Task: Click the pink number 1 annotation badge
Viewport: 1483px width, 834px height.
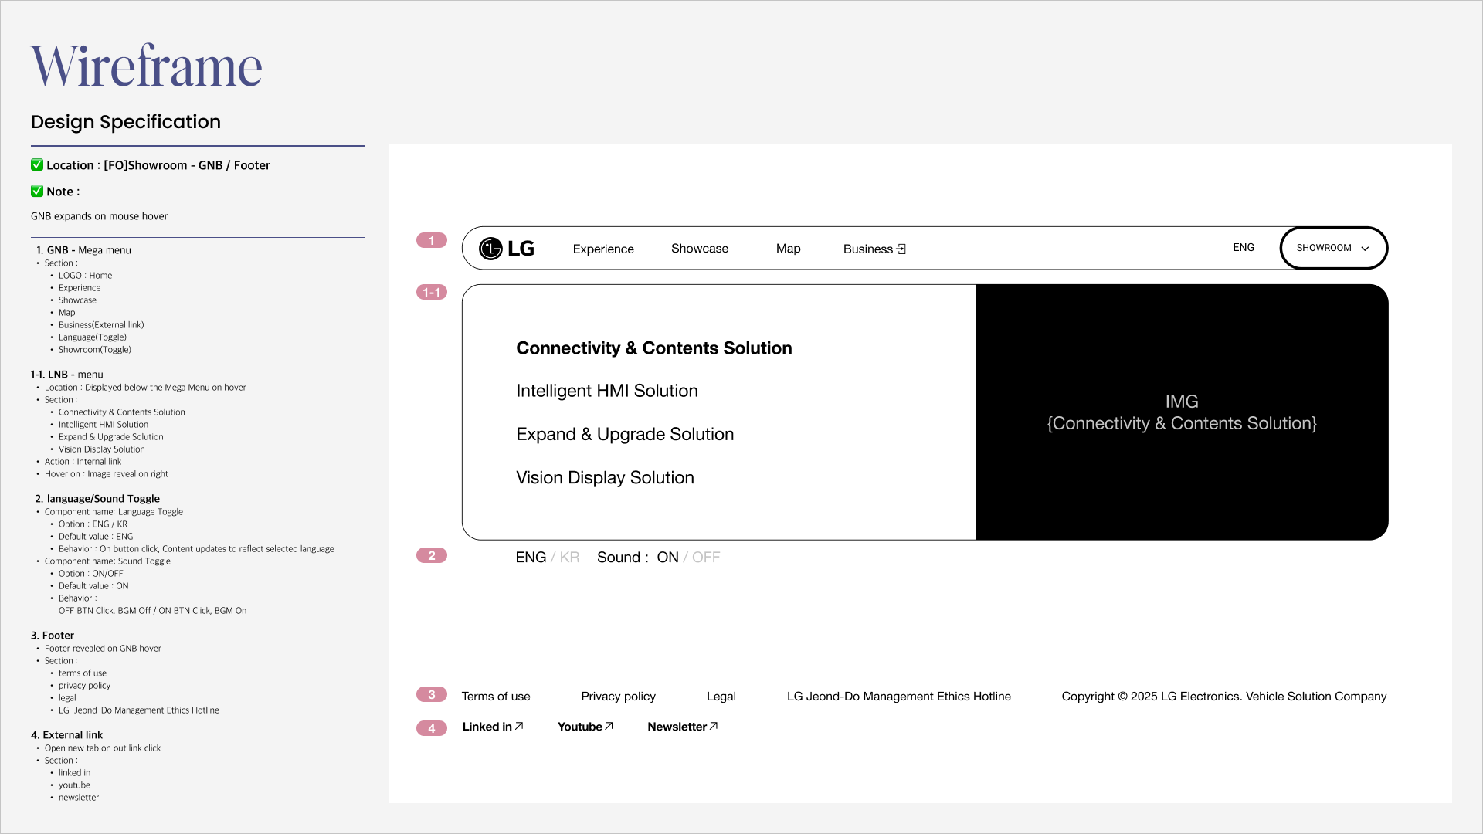Action: [431, 241]
